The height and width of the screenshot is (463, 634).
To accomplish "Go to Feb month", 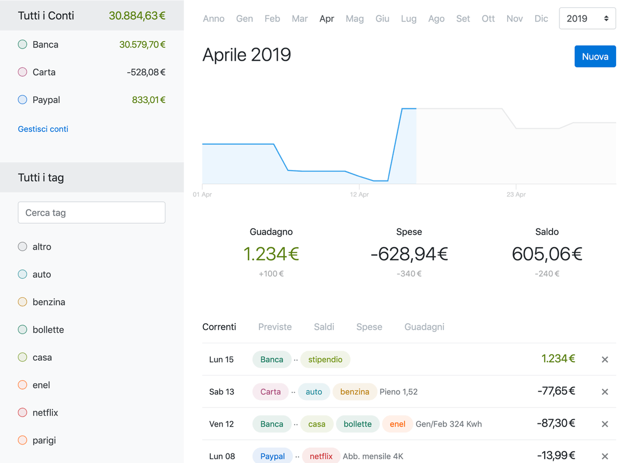I will click(x=272, y=18).
